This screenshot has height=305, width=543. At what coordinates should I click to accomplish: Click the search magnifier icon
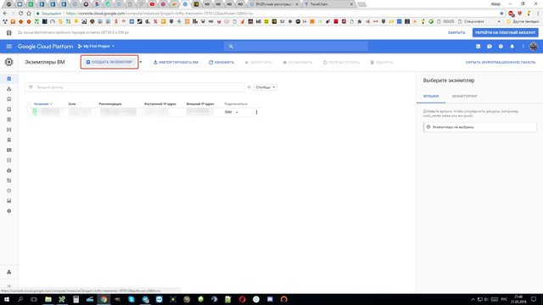(231, 47)
